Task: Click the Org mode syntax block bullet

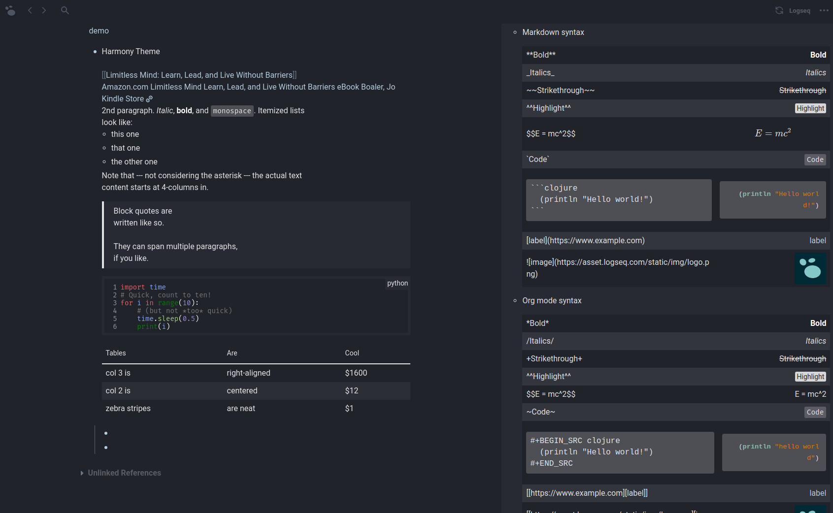Action: tap(515, 301)
